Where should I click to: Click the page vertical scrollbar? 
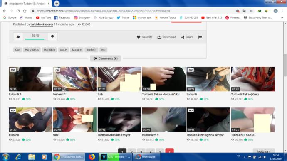coord(285,87)
